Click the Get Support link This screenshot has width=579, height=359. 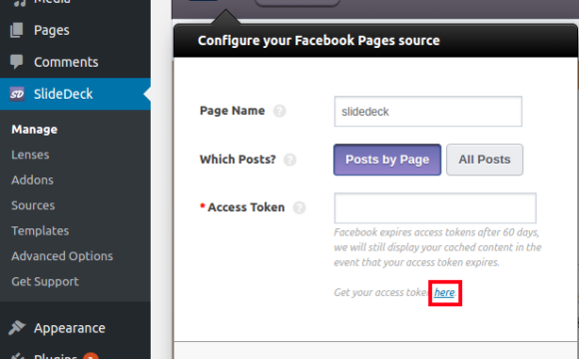(x=45, y=281)
